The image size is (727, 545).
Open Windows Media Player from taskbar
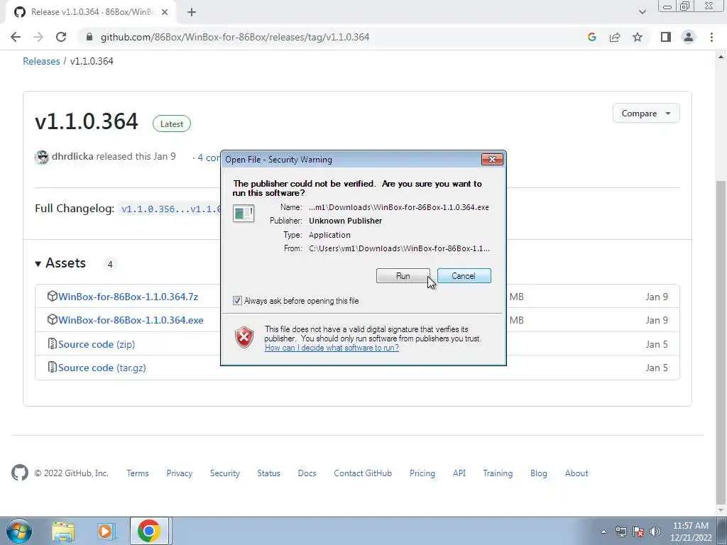click(x=106, y=531)
